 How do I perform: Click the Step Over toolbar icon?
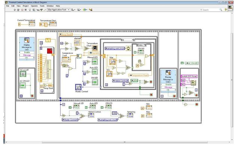pyautogui.click(x=42, y=10)
